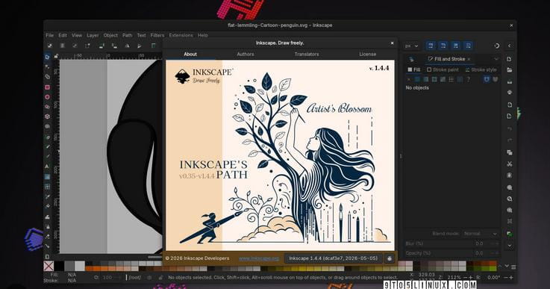The width and height of the screenshot is (550, 289).
Task: Click the Paste clipboard icon
Action: (509, 175)
